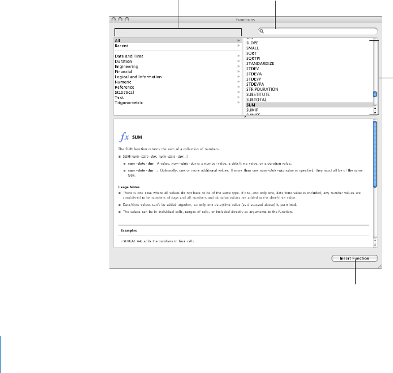The width and height of the screenshot is (393, 373).
Task: Choose the highlighted SUM function
Action: point(309,105)
